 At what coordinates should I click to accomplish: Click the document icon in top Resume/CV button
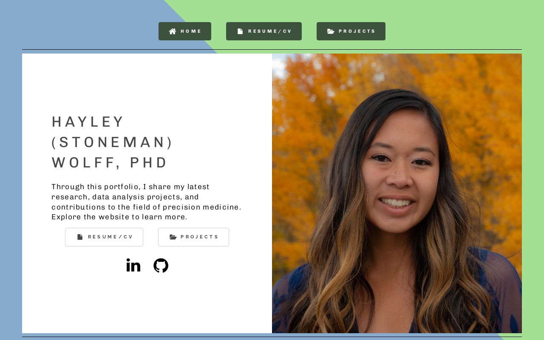coord(240,31)
